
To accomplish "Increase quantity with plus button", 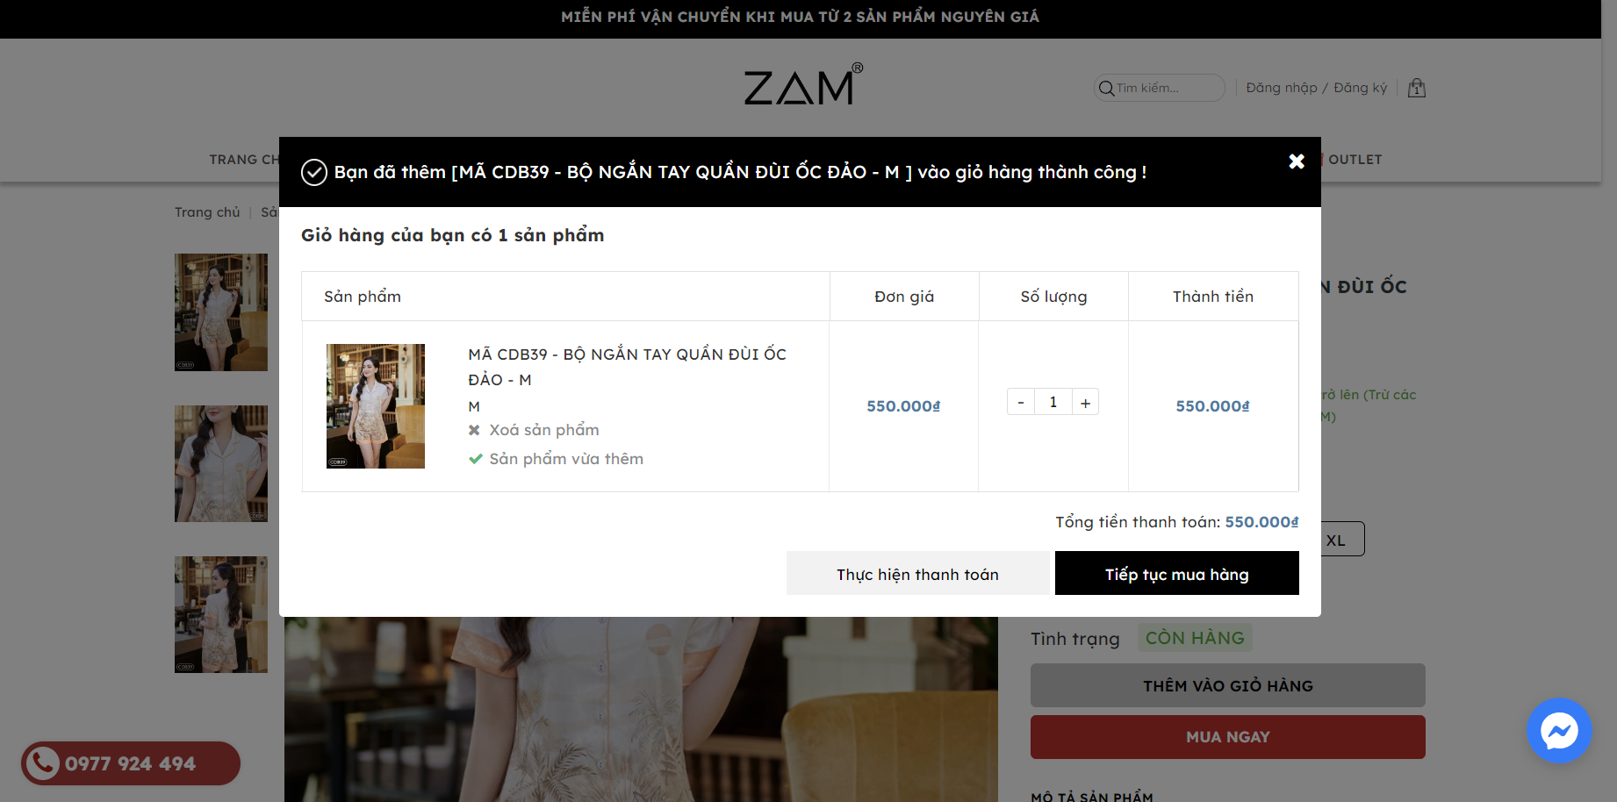I will (x=1086, y=402).
